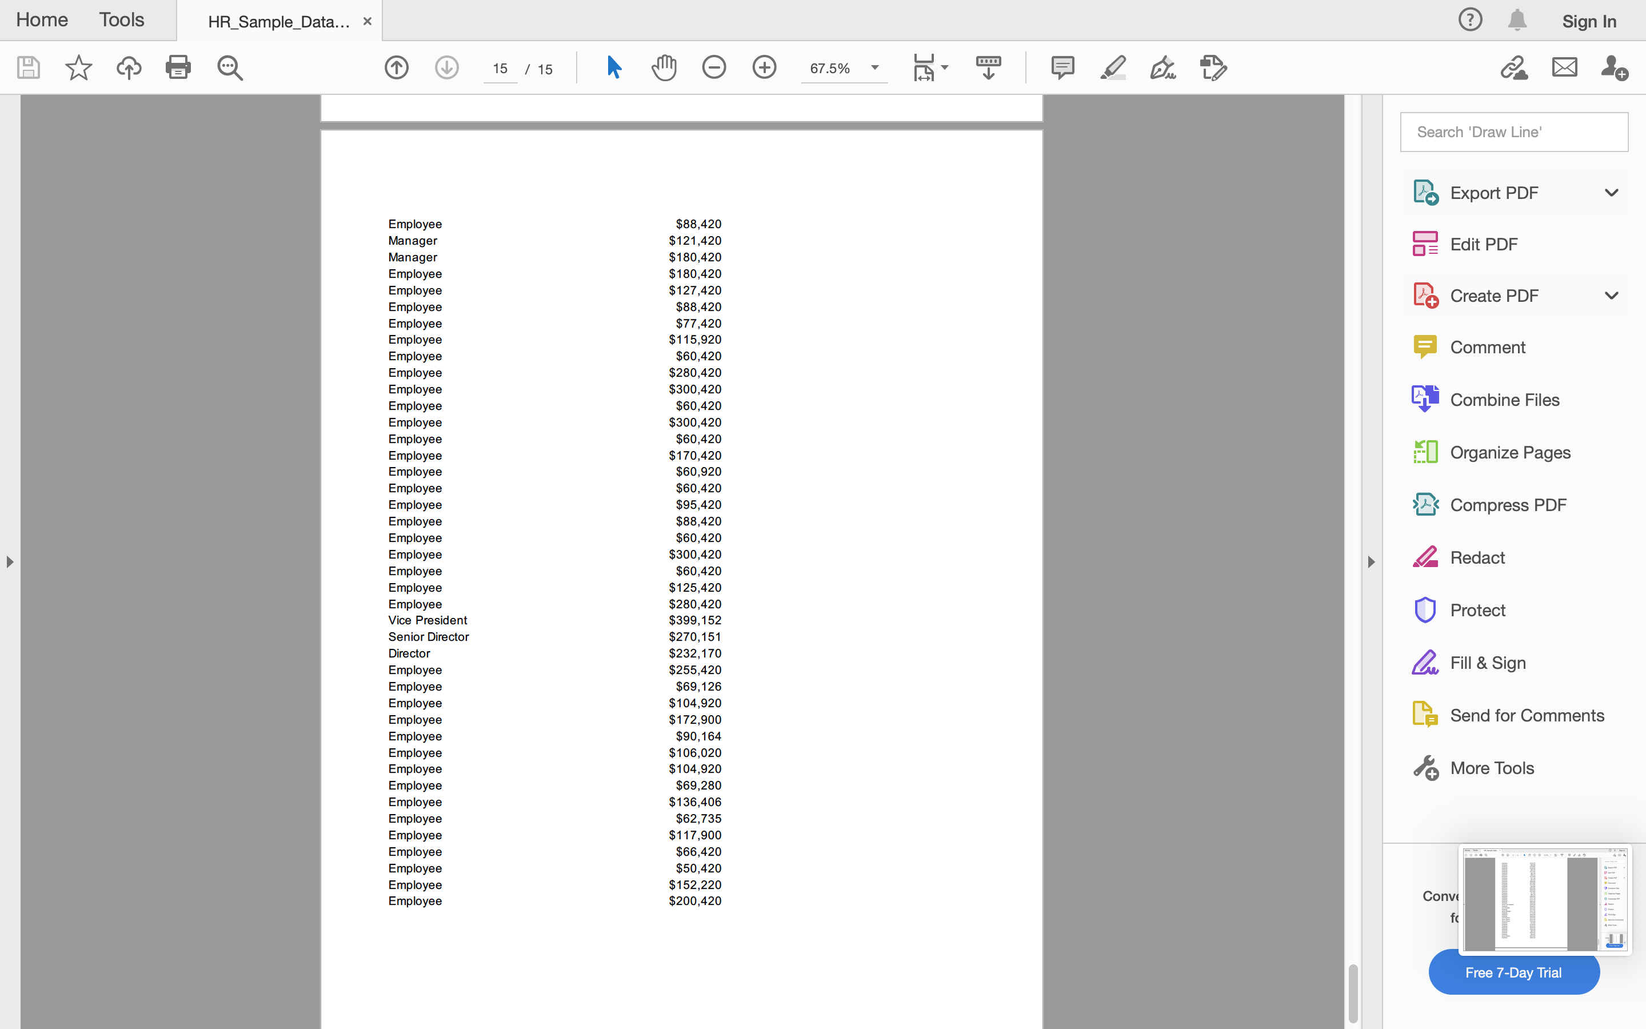The image size is (1646, 1029).
Task: Start the Free 7-Day Trial
Action: (x=1513, y=972)
